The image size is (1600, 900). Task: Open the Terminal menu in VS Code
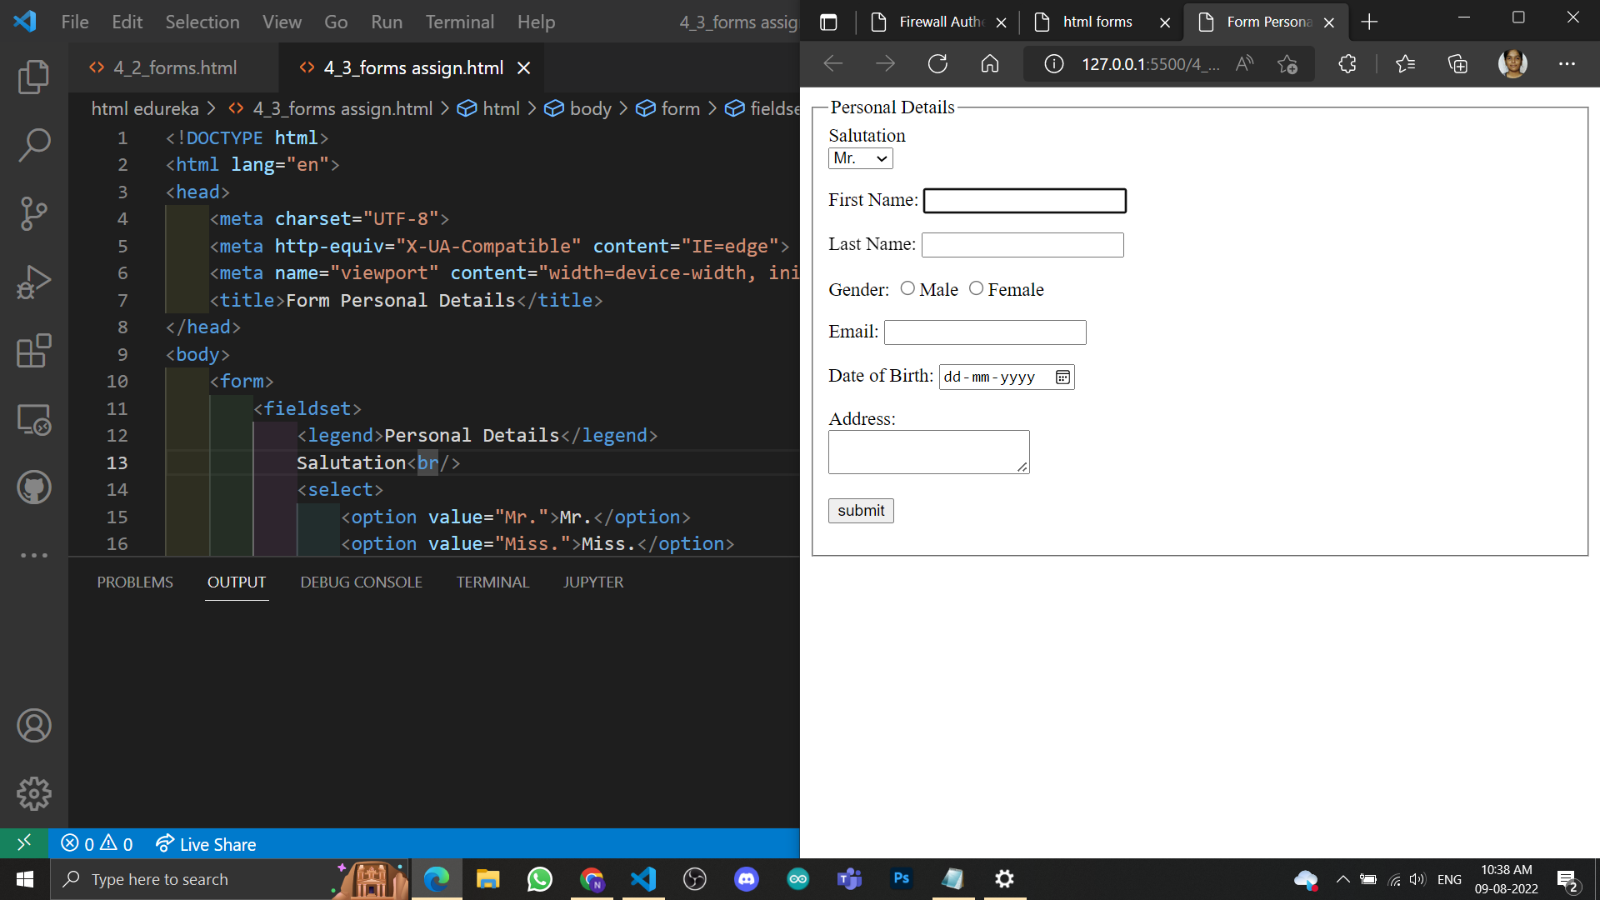[459, 22]
